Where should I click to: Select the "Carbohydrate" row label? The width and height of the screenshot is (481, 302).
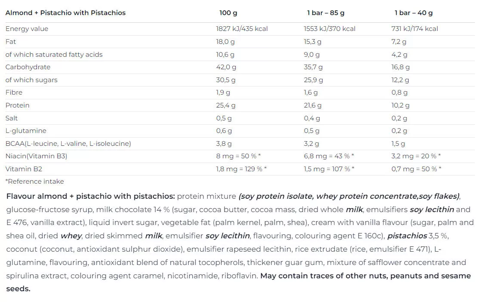coord(28,67)
